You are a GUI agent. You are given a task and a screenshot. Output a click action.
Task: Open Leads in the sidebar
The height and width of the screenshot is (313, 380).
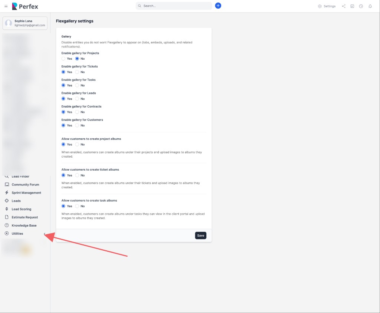tap(16, 201)
